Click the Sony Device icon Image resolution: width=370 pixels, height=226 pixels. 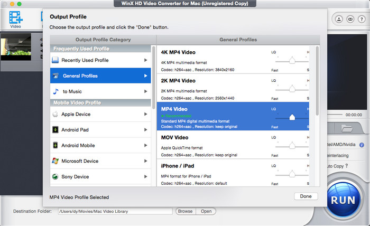[55, 176]
